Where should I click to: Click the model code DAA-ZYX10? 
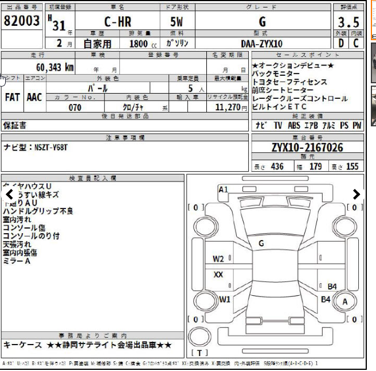(261, 43)
